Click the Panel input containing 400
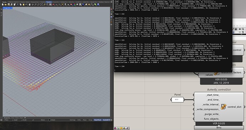The width and height of the screenshot is (246, 130). [x=178, y=99]
